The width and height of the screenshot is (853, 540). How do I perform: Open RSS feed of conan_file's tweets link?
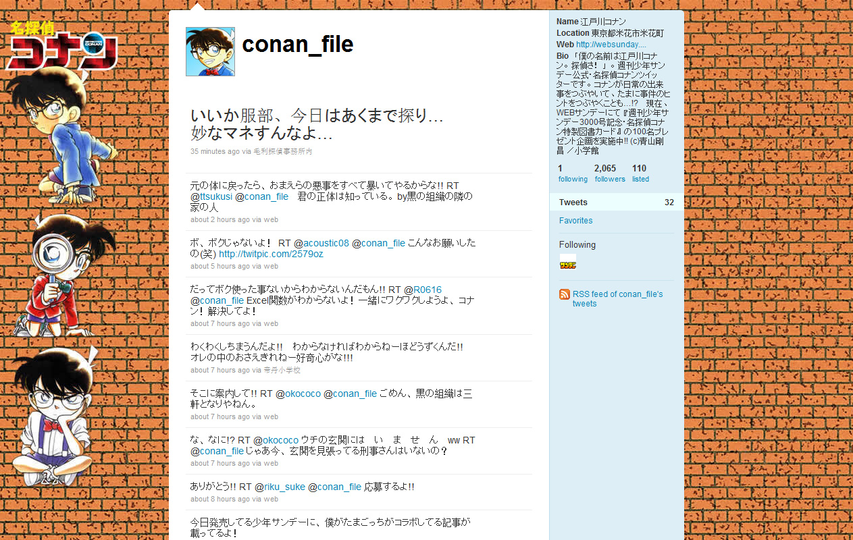point(618,299)
